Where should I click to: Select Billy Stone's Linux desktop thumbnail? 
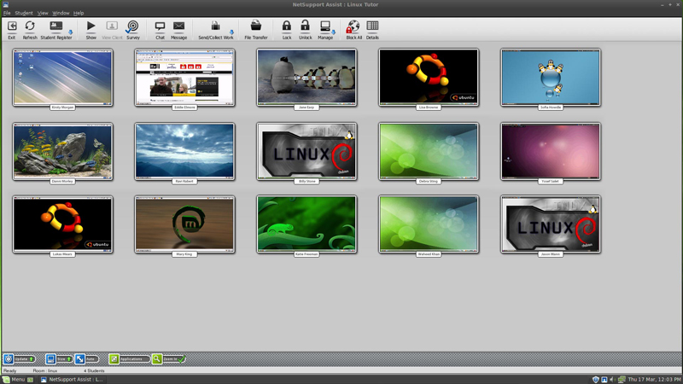(x=306, y=151)
